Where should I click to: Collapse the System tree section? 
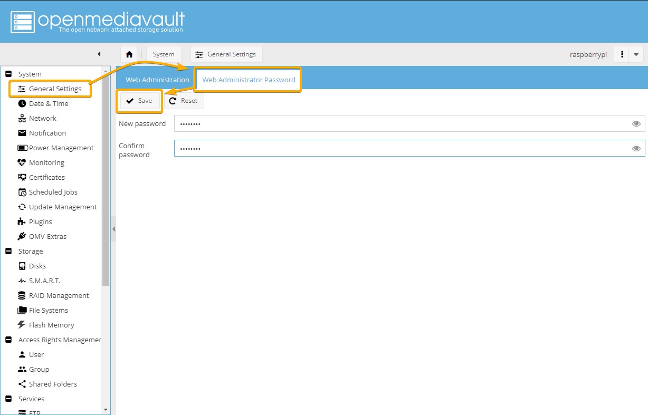(x=8, y=74)
